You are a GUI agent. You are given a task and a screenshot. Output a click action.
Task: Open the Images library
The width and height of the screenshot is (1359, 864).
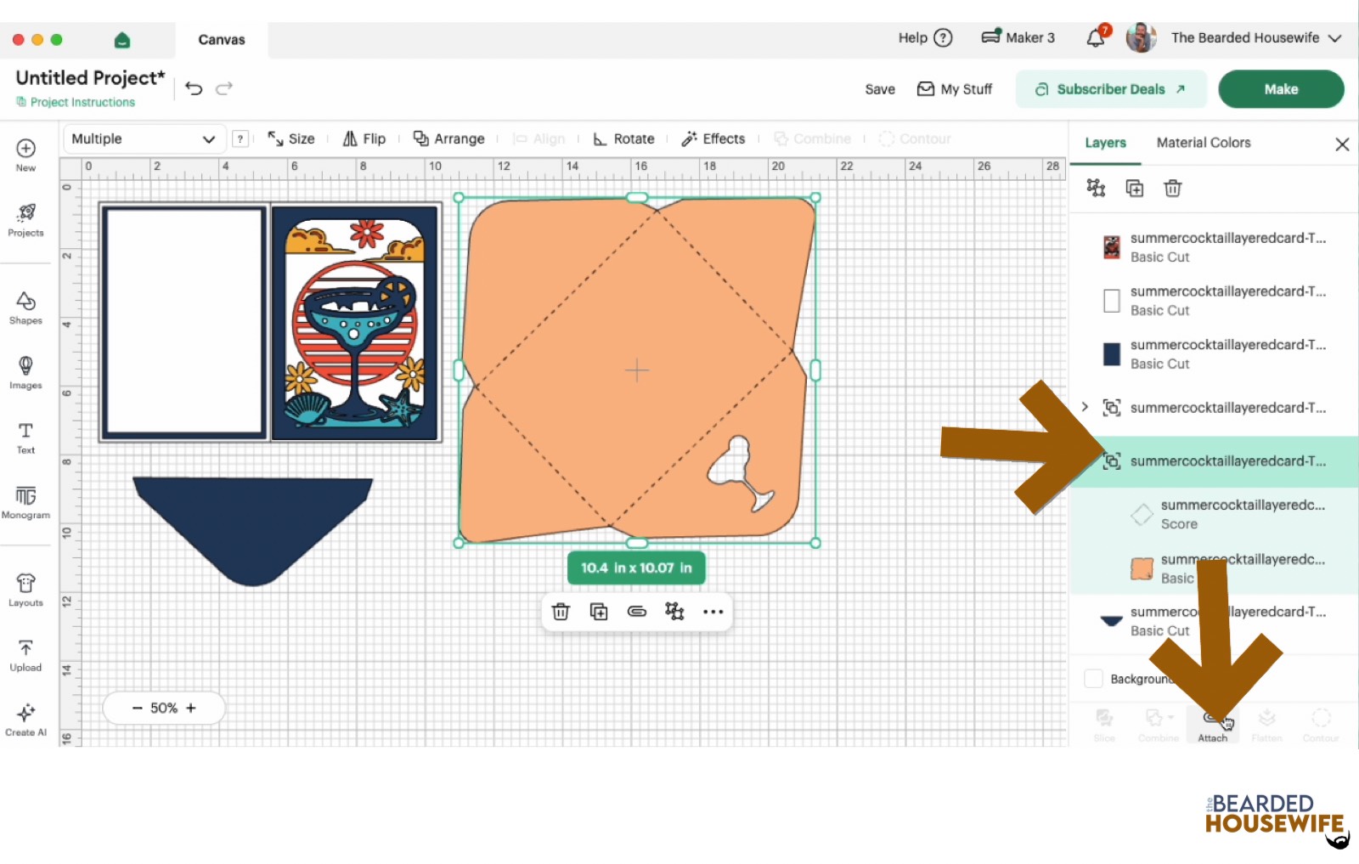[x=25, y=372]
